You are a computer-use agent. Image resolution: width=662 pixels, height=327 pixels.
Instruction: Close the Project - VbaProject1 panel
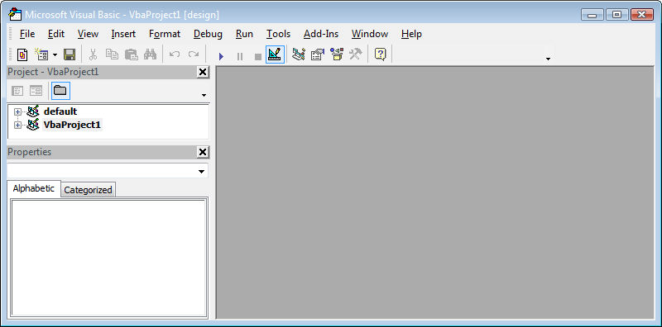coord(203,72)
